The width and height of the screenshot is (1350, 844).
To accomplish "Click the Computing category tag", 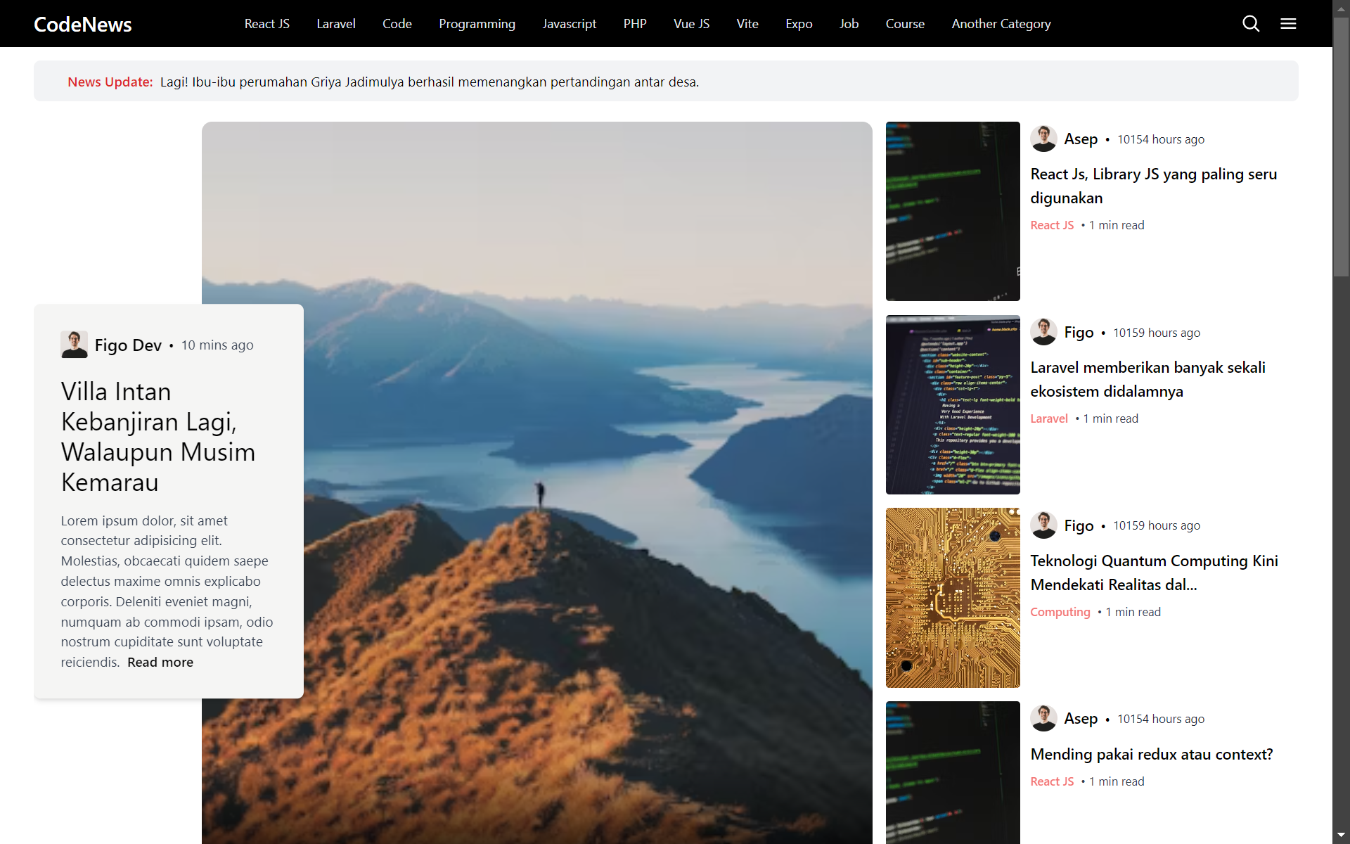I will coord(1060,612).
